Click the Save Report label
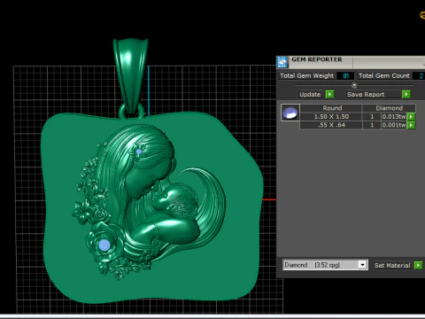Viewport: 425px width, 319px height. [x=366, y=95]
